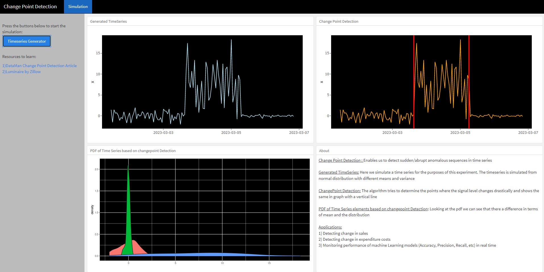The width and height of the screenshot is (544, 272).
Task: Click the Change Point Detection app title
Action: click(x=30, y=6)
